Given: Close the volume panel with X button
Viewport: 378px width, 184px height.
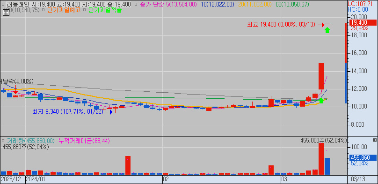Looking at the screenshot, I should (x=375, y=140).
